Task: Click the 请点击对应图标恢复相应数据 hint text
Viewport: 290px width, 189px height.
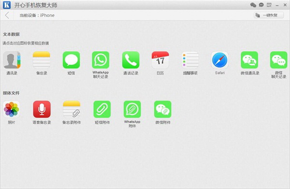Action: tap(26, 43)
